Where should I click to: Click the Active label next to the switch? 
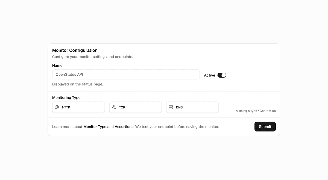(x=209, y=75)
